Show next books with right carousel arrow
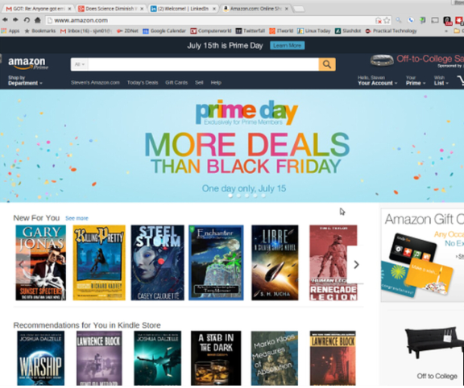Screen dimensions: 464x388 pyautogui.click(x=356, y=264)
